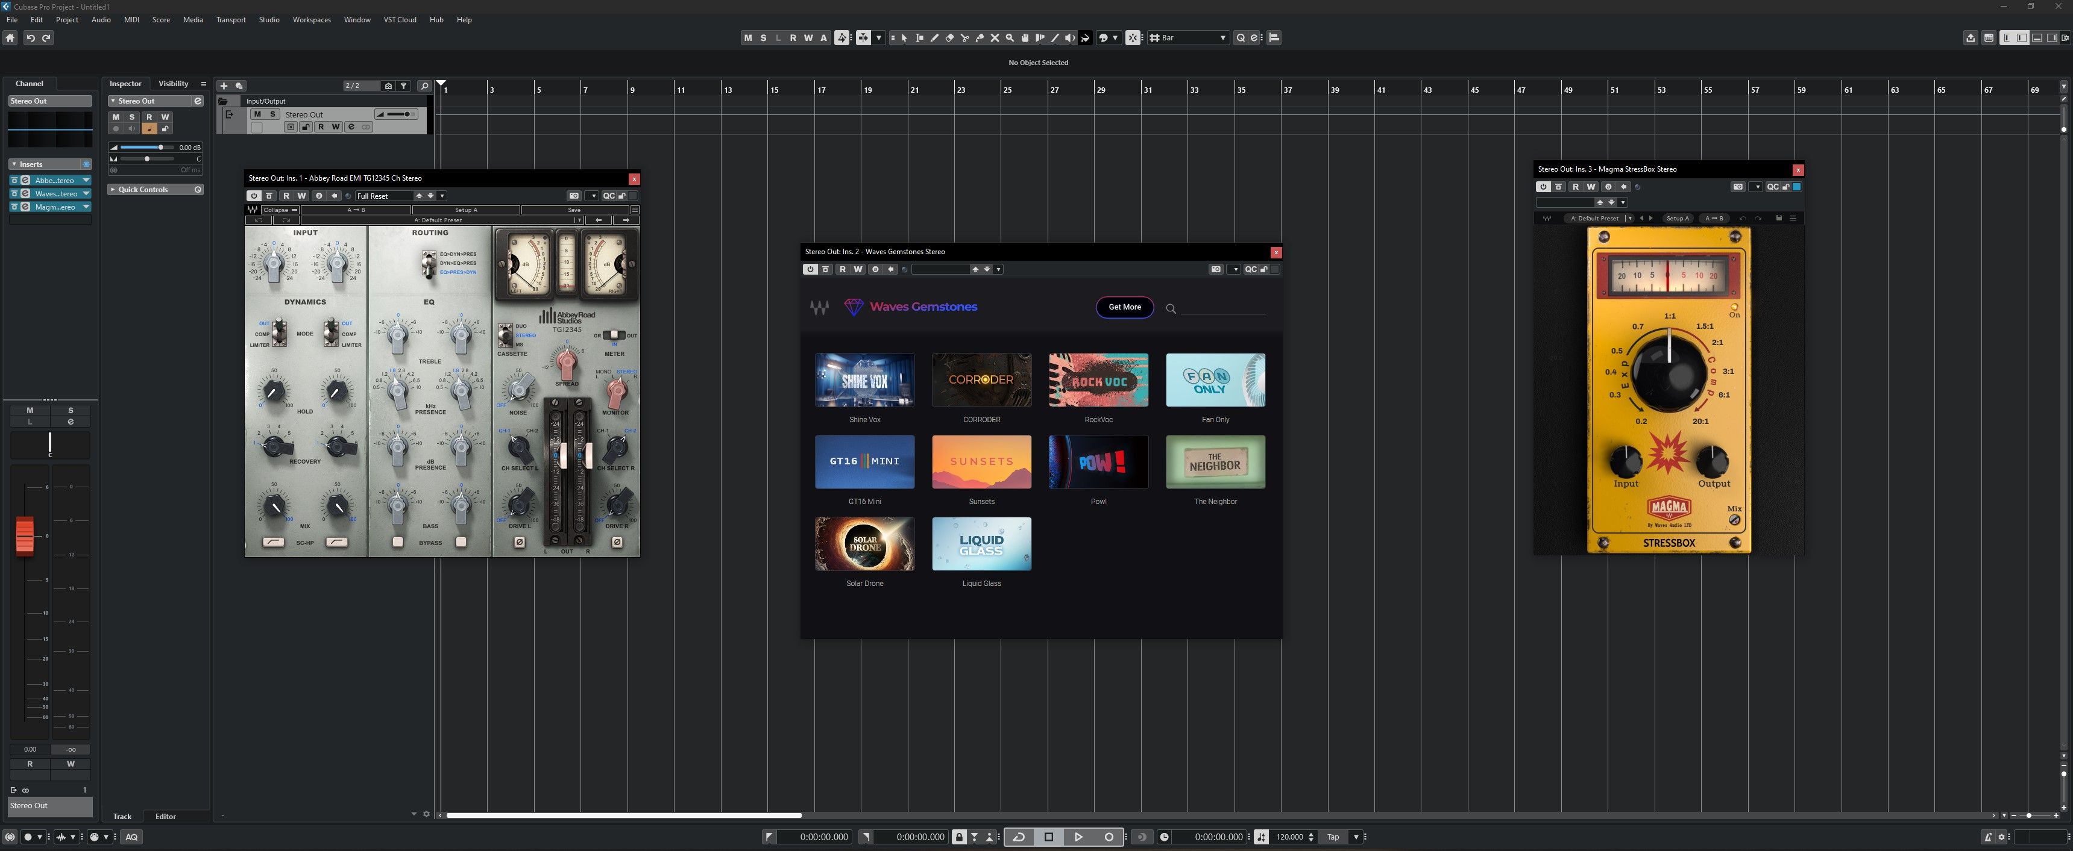Select the Draw tool in the toolbar
Screen dimensions: 2073x851
point(935,37)
